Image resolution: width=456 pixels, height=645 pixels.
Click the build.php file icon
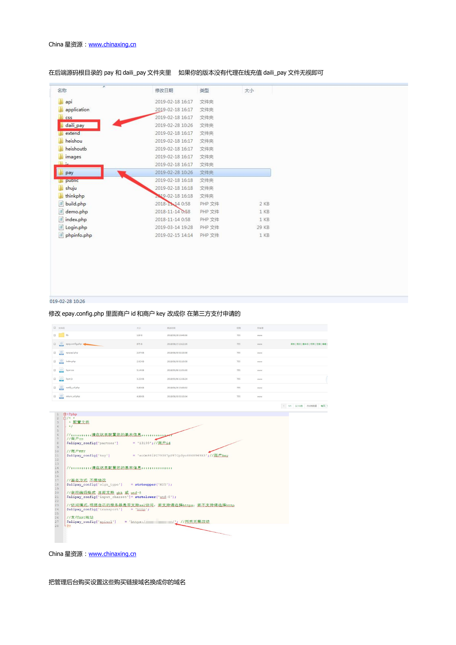click(x=61, y=203)
